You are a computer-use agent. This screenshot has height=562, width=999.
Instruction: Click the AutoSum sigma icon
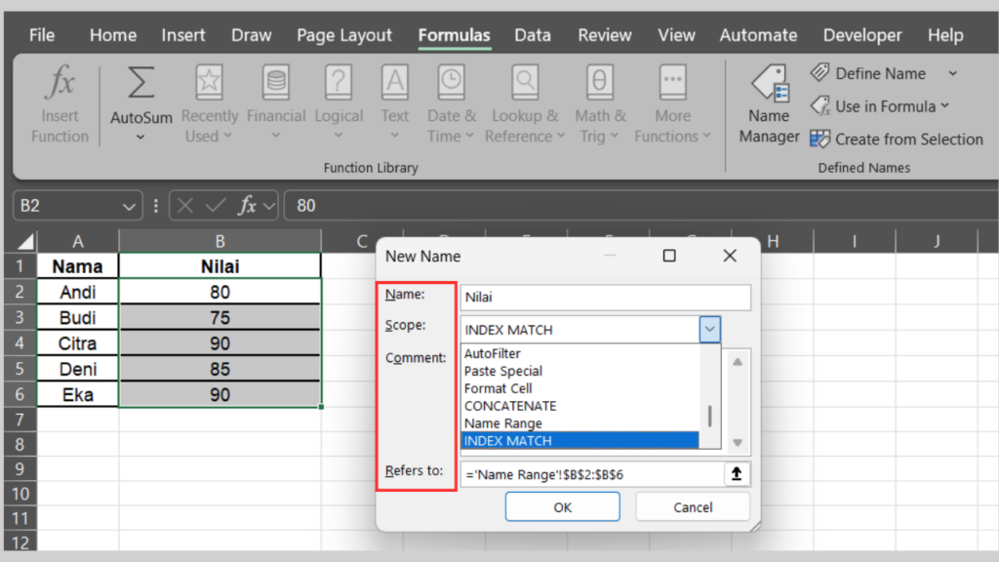click(140, 85)
